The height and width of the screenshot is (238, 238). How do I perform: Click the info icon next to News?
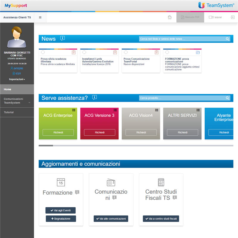62,38
